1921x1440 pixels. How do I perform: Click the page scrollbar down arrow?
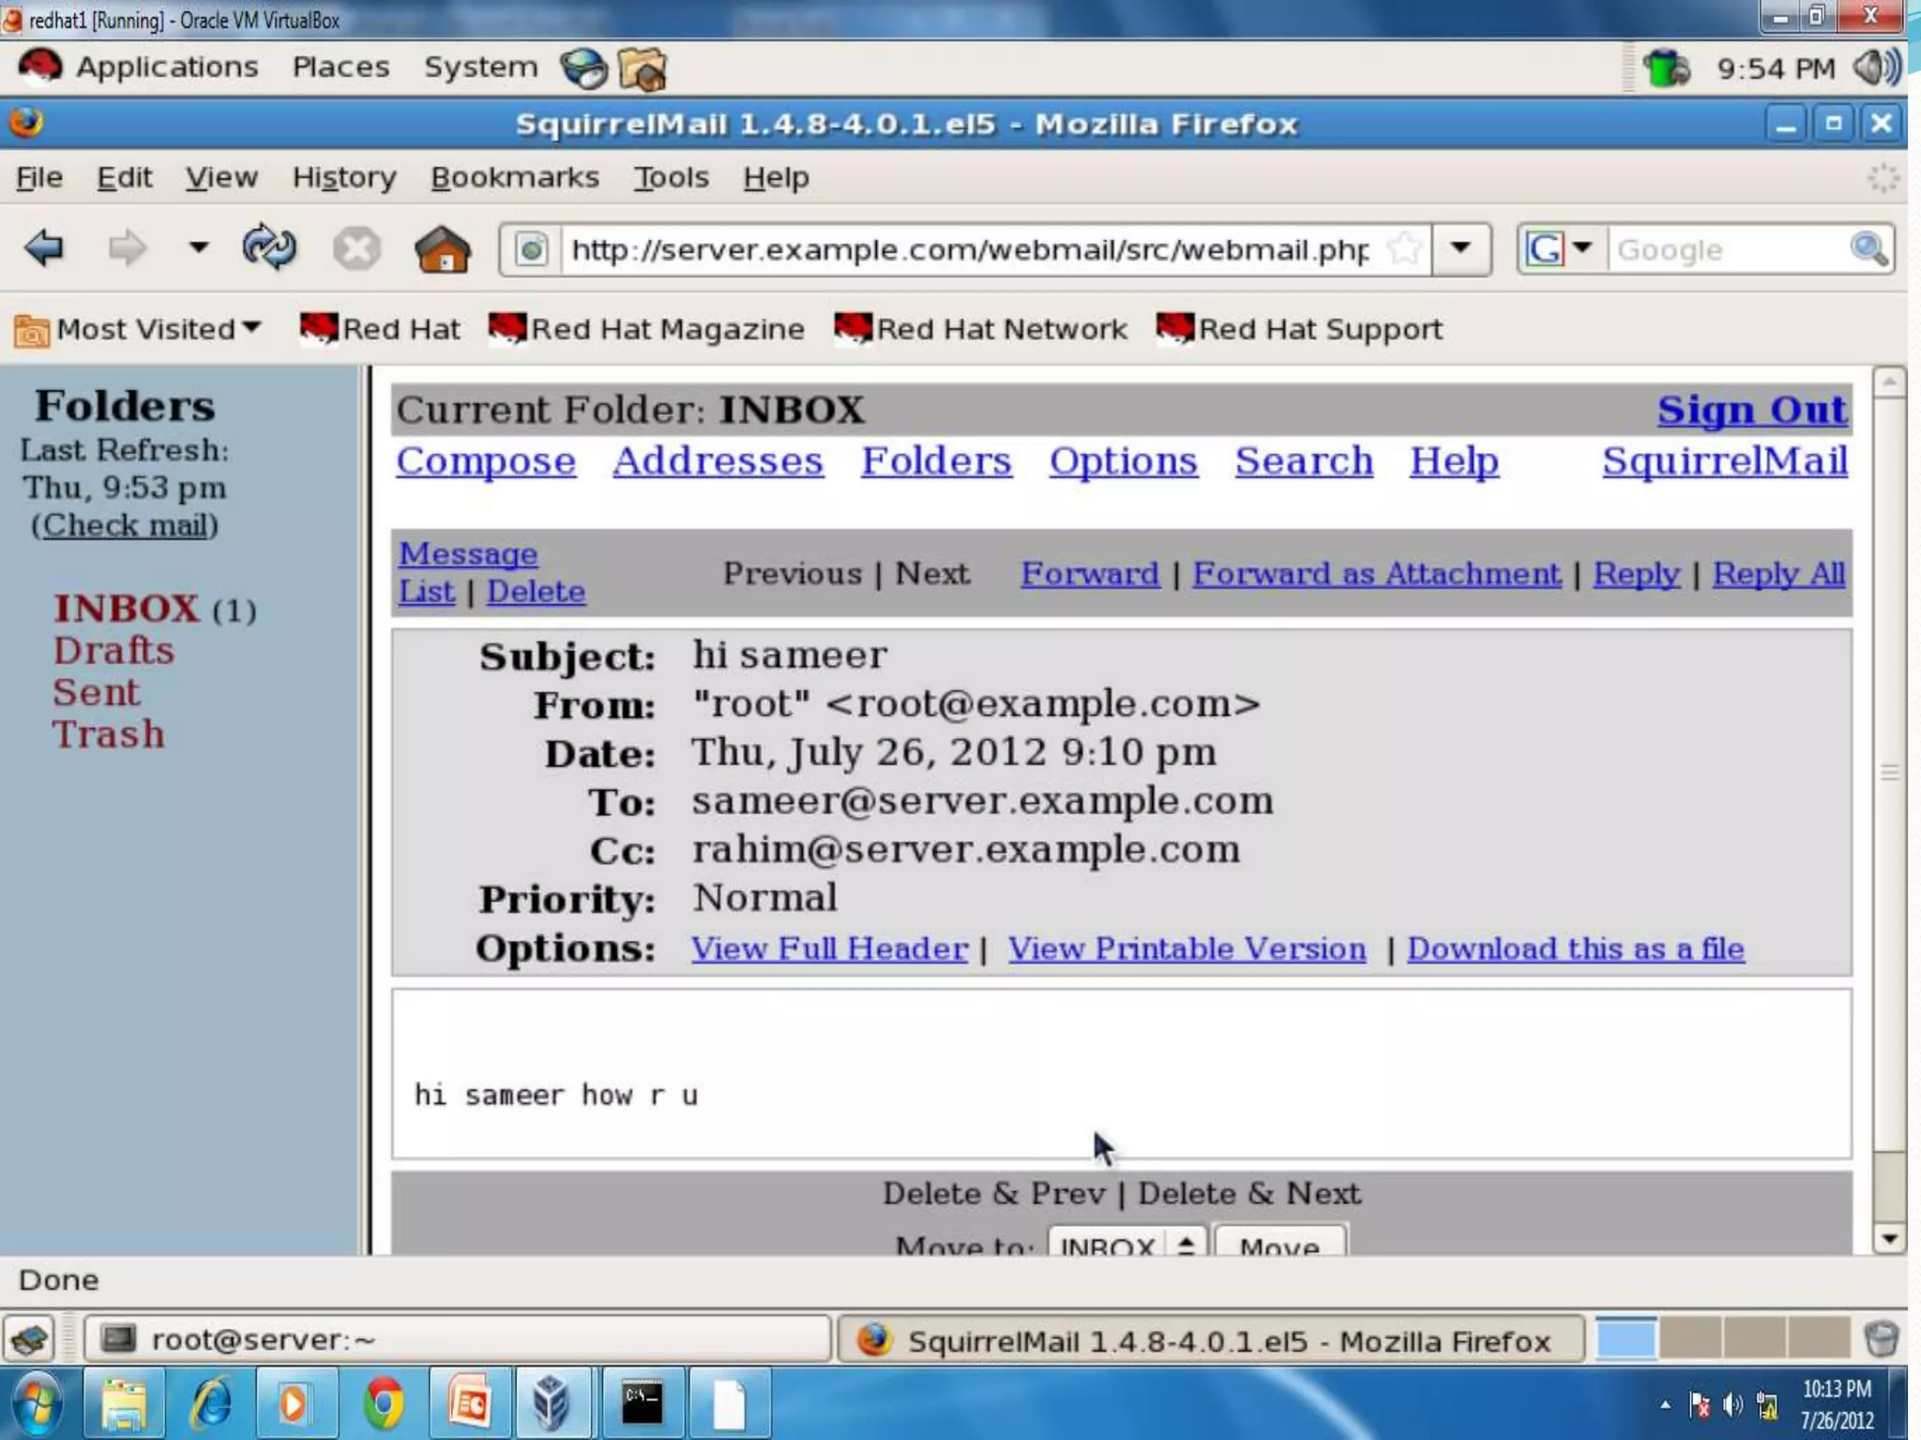pyautogui.click(x=1888, y=1239)
